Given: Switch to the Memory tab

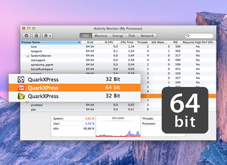Looking at the screenshot, I should pyautogui.click(x=101, y=36).
